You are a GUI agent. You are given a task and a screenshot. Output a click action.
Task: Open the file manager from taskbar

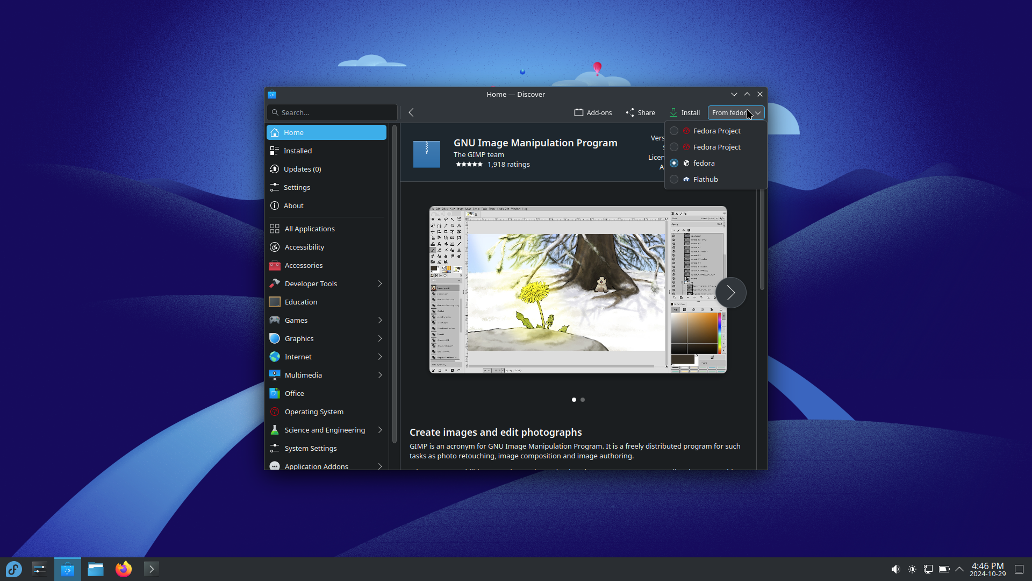[x=96, y=569]
